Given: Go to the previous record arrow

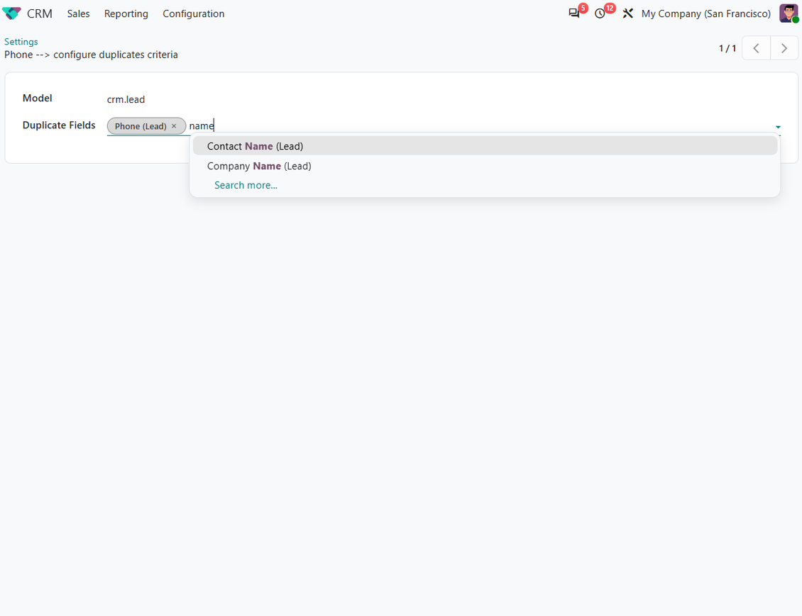Looking at the screenshot, I should (x=756, y=48).
